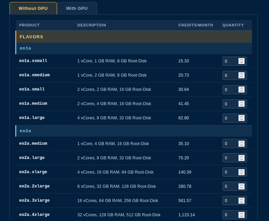
Task: Select the eo1a.xsmall product name
Action: 33,61
